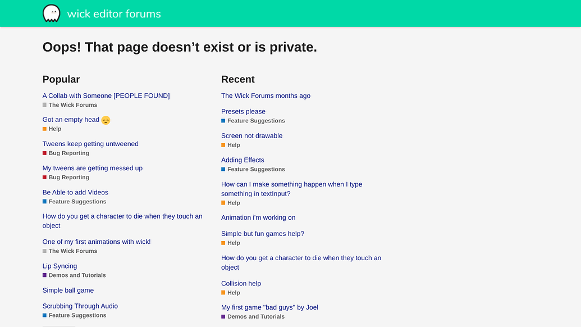The width and height of the screenshot is (581, 327).
Task: Open 'A Collab with Someone [PEOPLE FOUND]' topic
Action: click(106, 96)
